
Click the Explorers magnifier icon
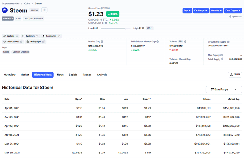tap(23, 36)
